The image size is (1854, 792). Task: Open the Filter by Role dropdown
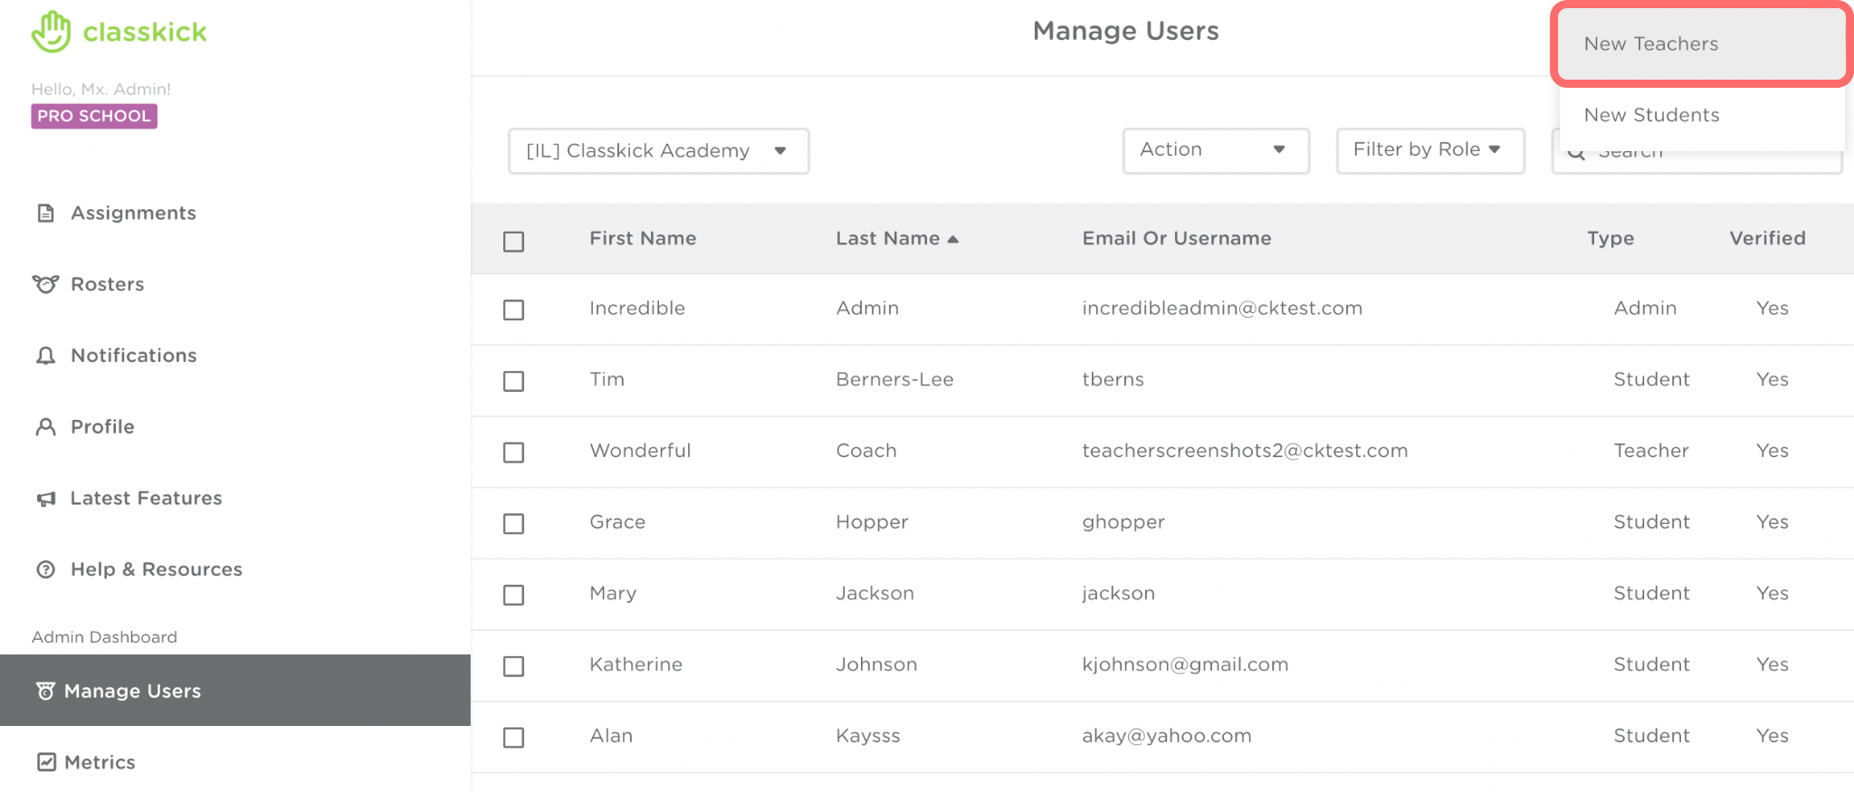[x=1429, y=150]
